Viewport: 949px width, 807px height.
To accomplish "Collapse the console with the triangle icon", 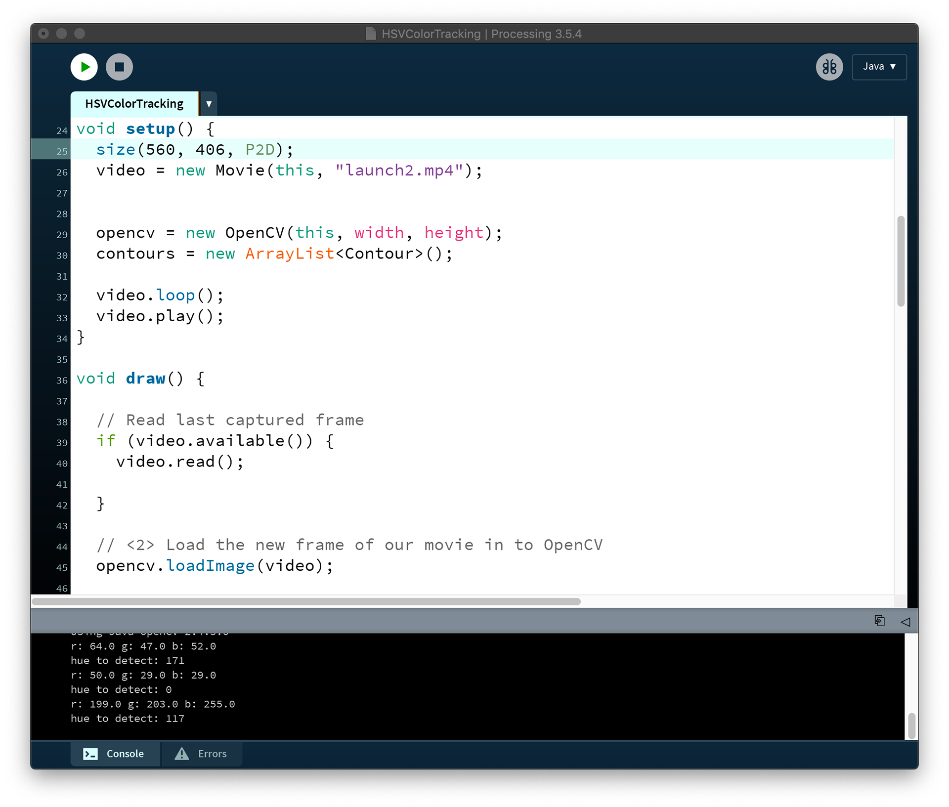I will click(905, 622).
